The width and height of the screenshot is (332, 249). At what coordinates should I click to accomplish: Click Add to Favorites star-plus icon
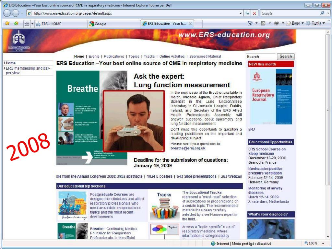tap(16, 23)
